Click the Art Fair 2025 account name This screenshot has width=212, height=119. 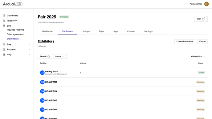coord(196,4)
